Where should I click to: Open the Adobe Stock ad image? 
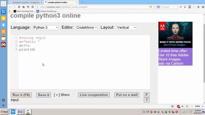click(175, 35)
